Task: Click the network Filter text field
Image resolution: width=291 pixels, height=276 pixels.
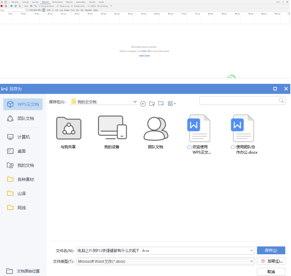Action: 12,10
